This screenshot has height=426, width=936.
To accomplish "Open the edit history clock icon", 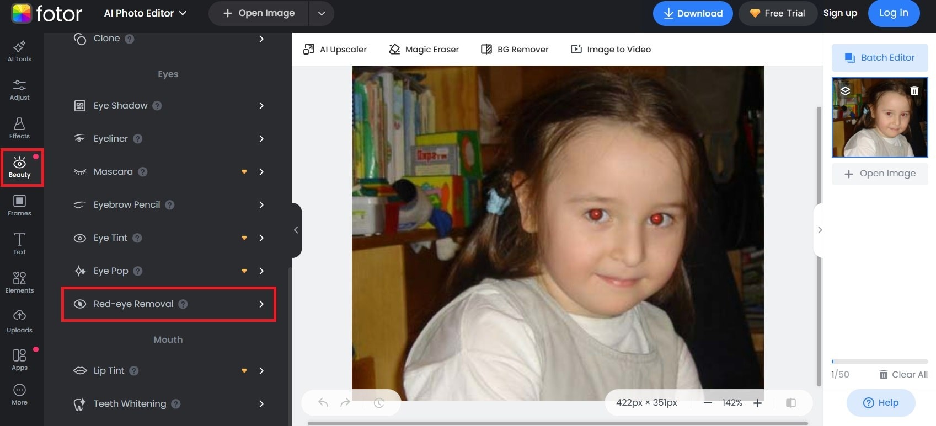I will [x=379, y=403].
